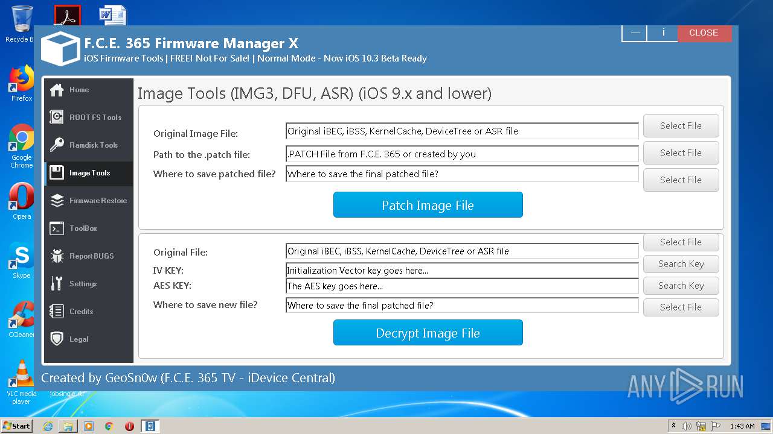Image resolution: width=773 pixels, height=434 pixels.
Task: Go to the Firmware Restore section
Action: 88,201
